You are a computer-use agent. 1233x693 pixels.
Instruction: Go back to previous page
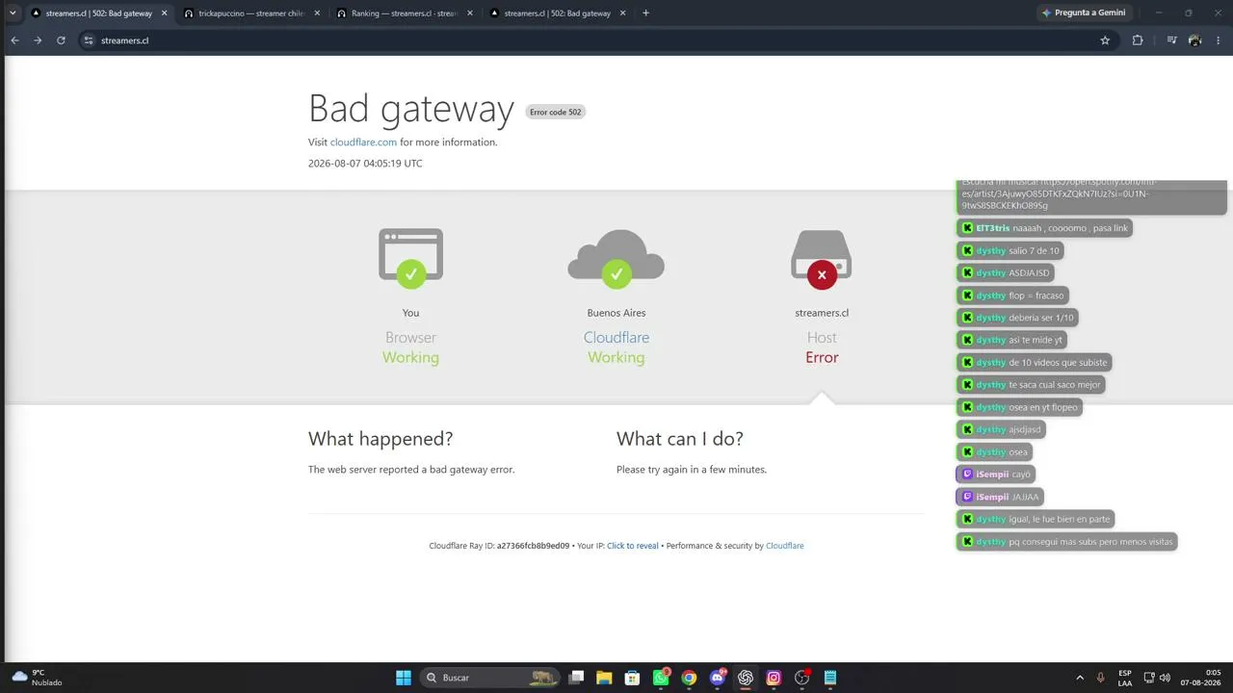pyautogui.click(x=14, y=40)
